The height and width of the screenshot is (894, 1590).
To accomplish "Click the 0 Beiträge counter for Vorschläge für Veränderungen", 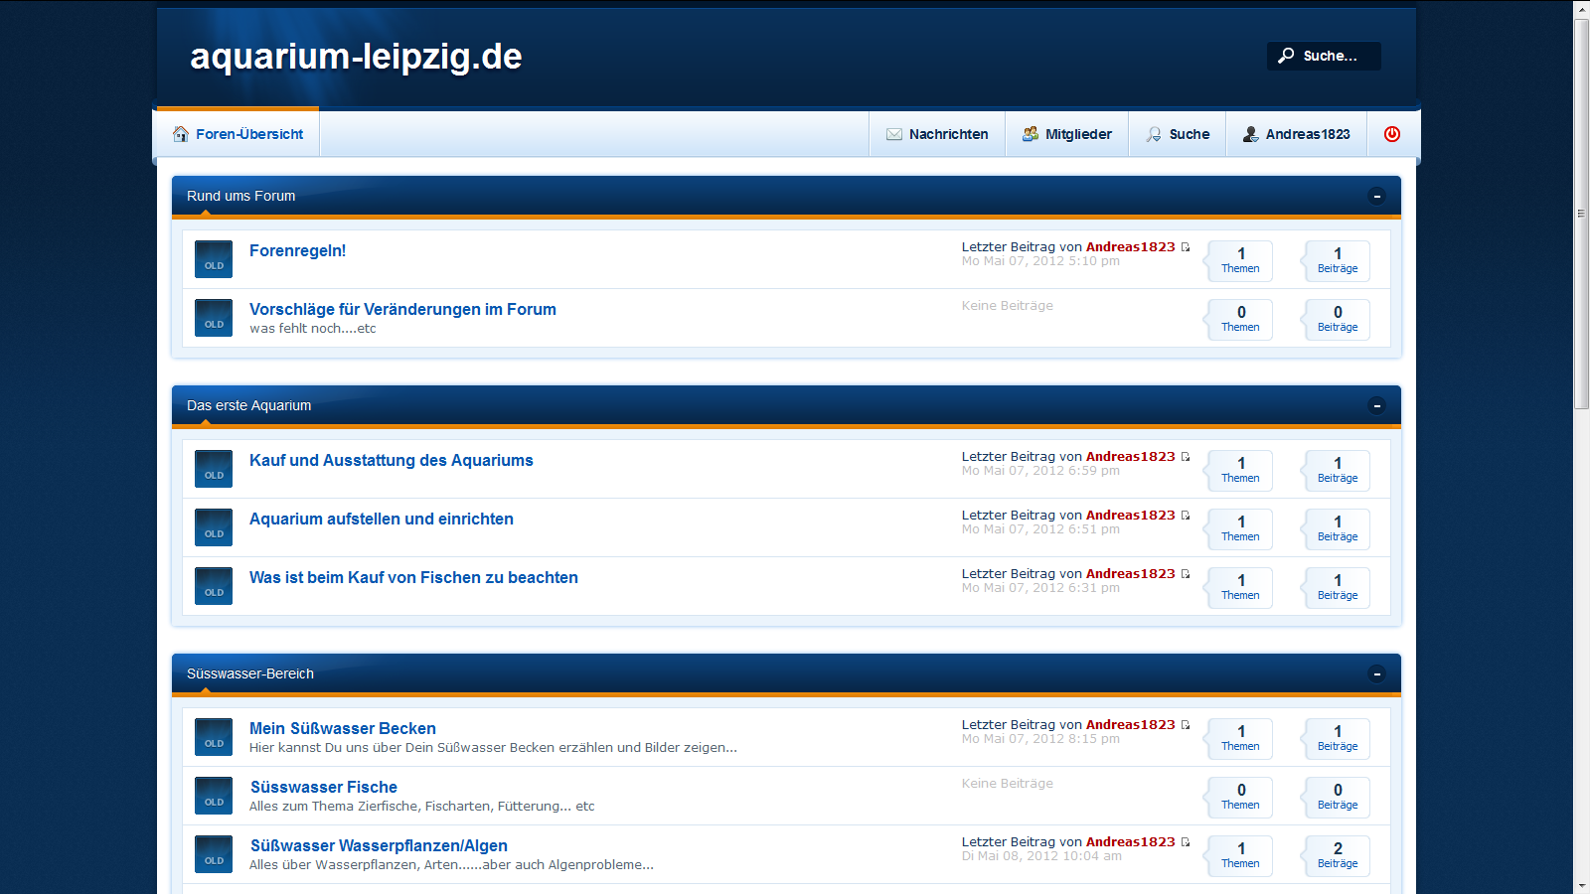I will click(1338, 320).
